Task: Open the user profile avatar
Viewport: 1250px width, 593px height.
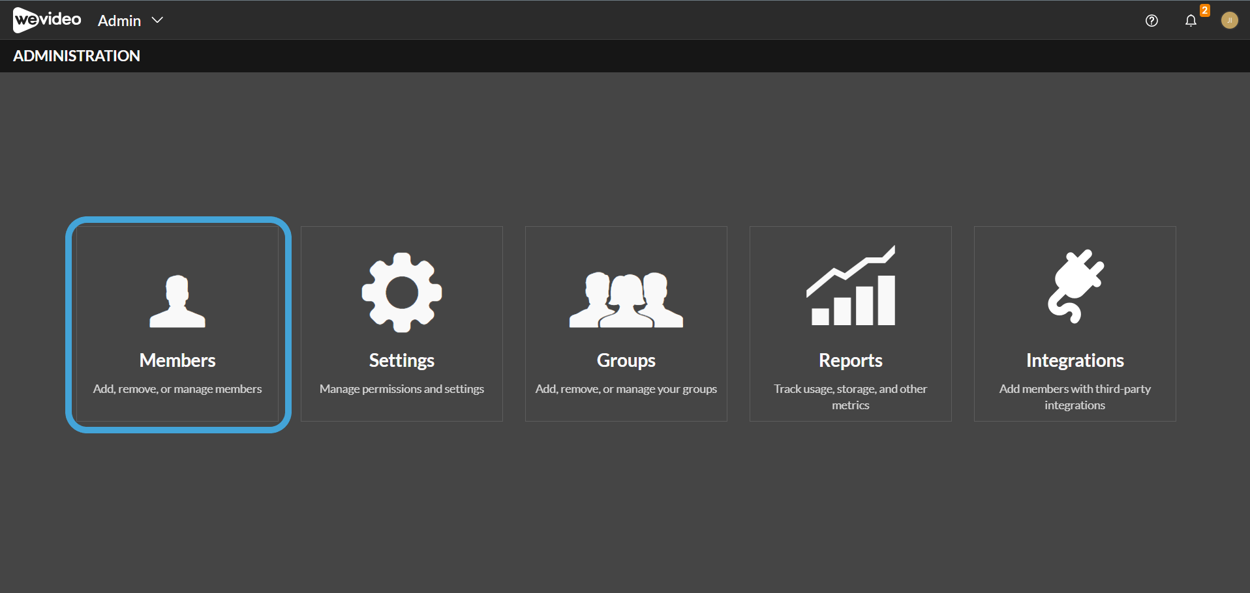Action: click(1229, 20)
